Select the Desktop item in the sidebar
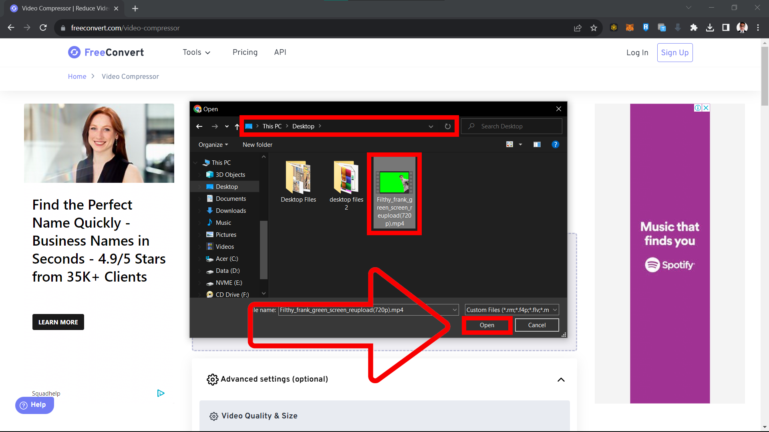Screen dimensions: 769x432 tap(227, 186)
